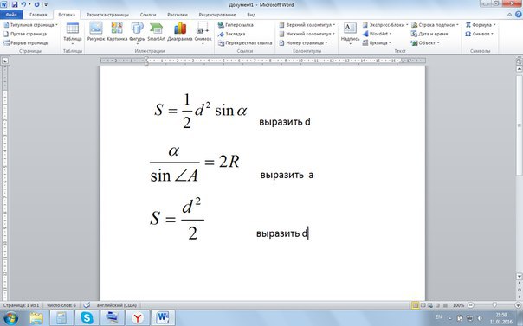Insert a picture using Рисунок icon

tap(96, 32)
